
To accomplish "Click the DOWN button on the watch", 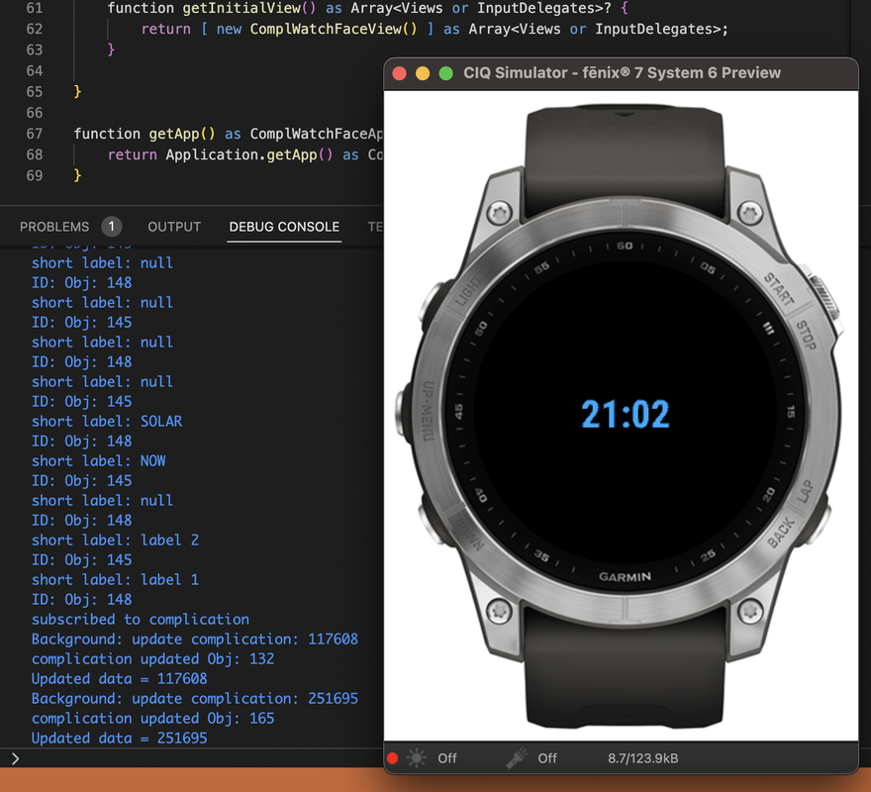I will (433, 524).
